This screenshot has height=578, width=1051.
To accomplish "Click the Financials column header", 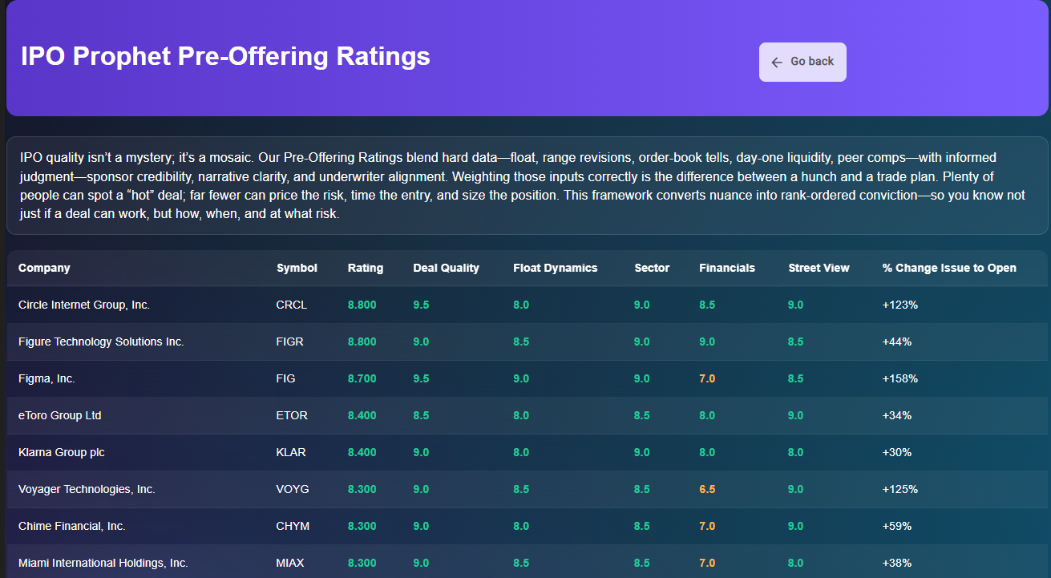I will point(726,268).
